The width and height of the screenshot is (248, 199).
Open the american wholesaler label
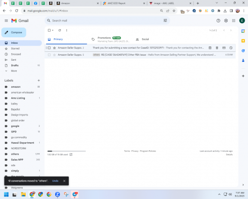(22, 93)
